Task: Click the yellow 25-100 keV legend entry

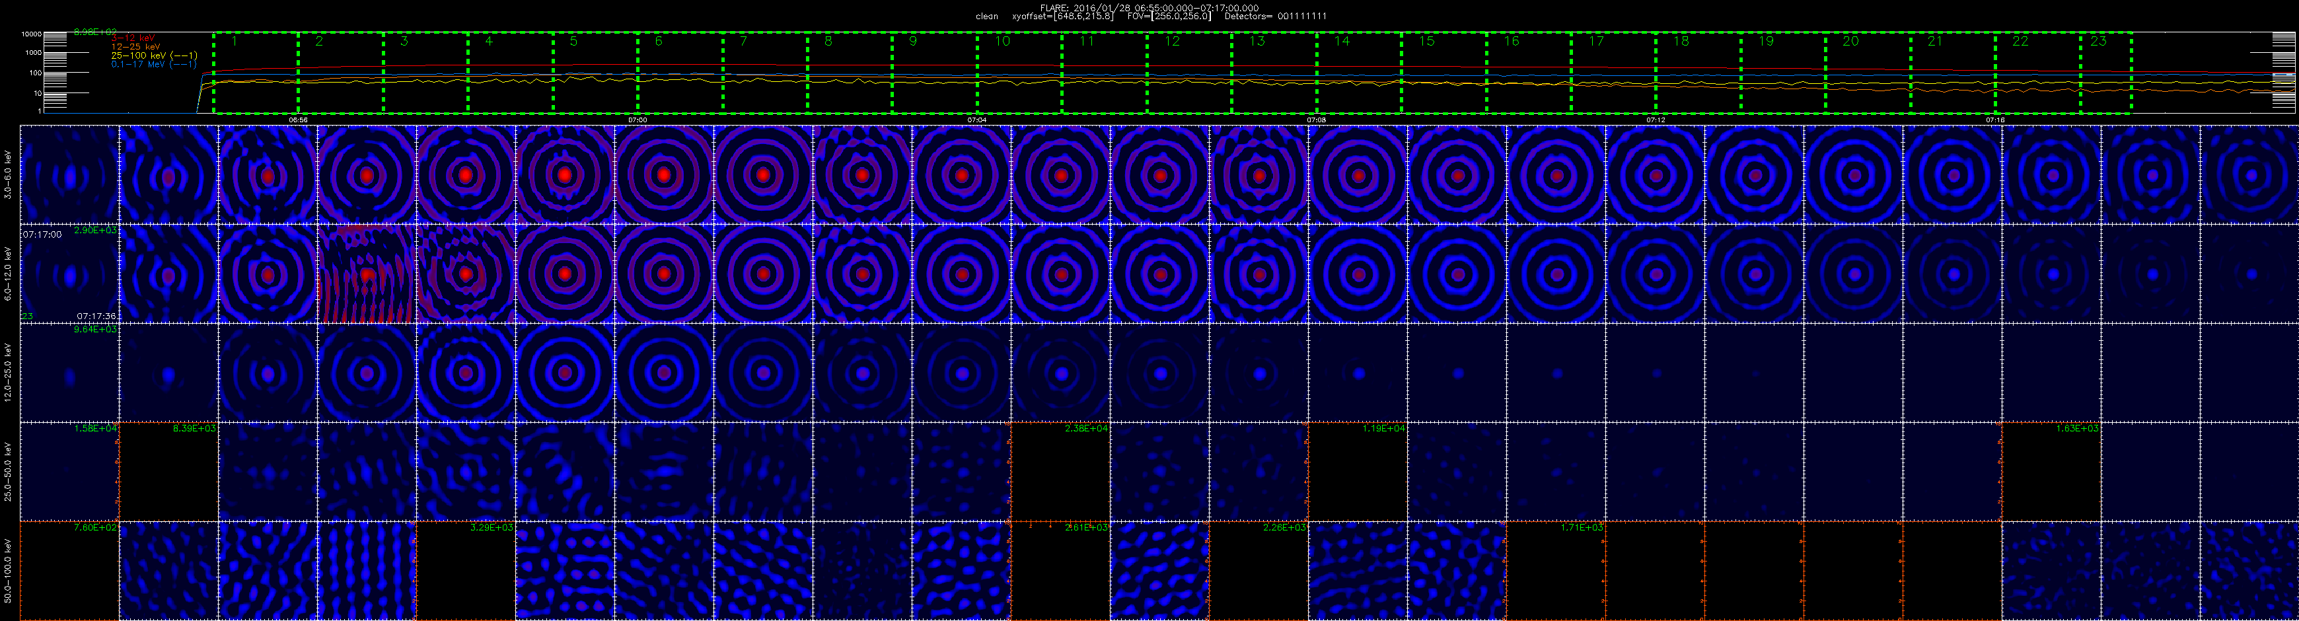Action: (153, 55)
